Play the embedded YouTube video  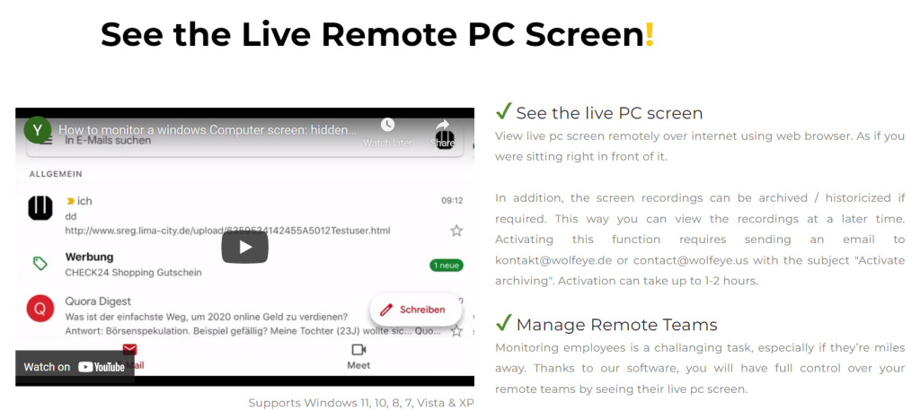(x=244, y=248)
